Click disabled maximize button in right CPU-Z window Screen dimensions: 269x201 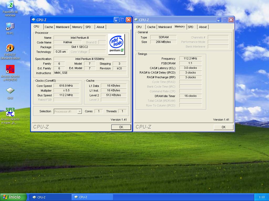[x=225, y=20]
